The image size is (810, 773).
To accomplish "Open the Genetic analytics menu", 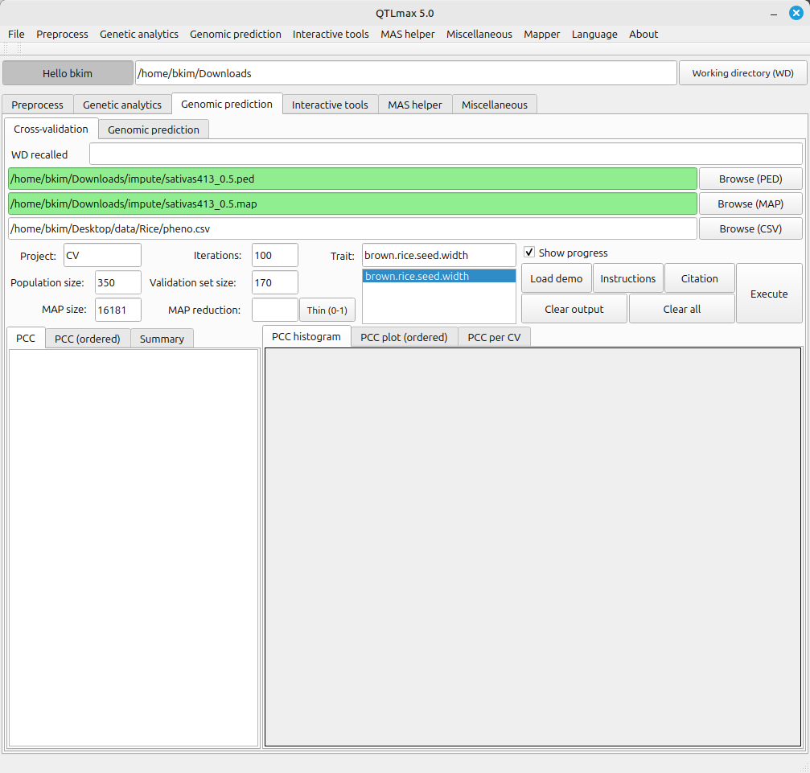I will (139, 34).
